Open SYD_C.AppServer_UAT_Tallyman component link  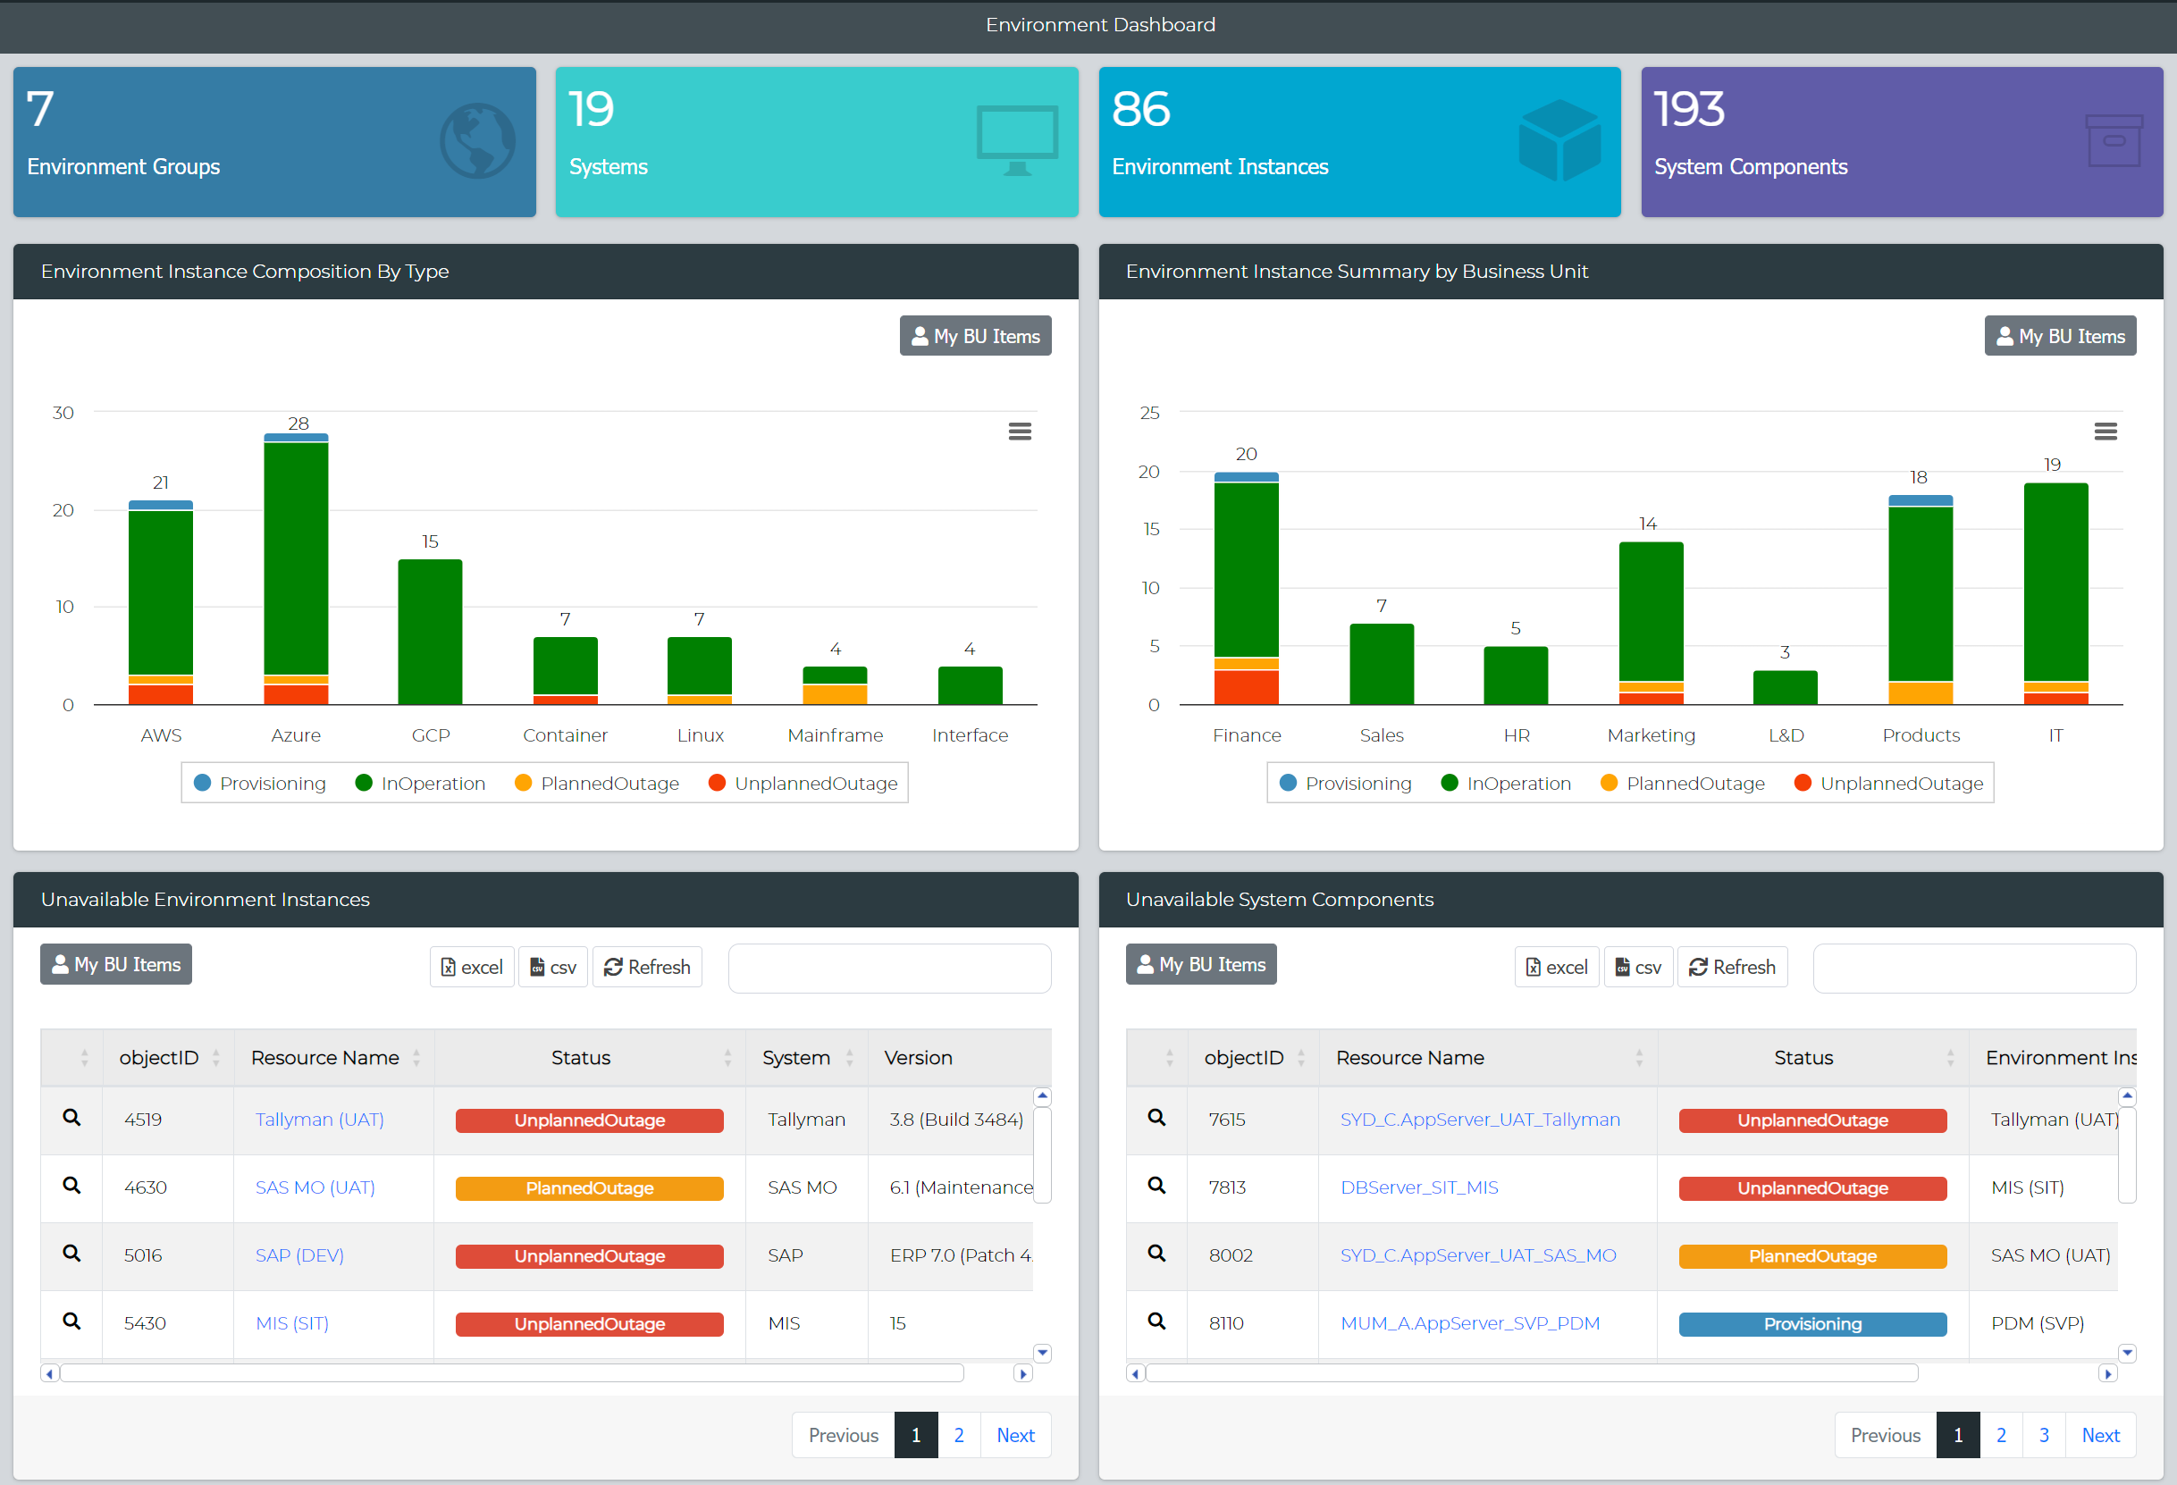tap(1480, 1120)
